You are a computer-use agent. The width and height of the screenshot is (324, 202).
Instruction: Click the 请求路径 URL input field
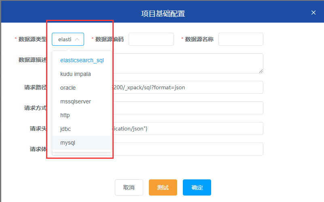pyautogui.click(x=186, y=87)
